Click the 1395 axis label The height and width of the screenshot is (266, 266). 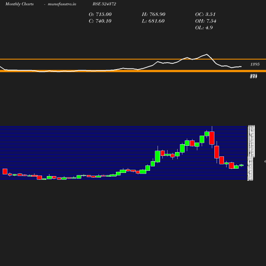pyautogui.click(x=255, y=64)
